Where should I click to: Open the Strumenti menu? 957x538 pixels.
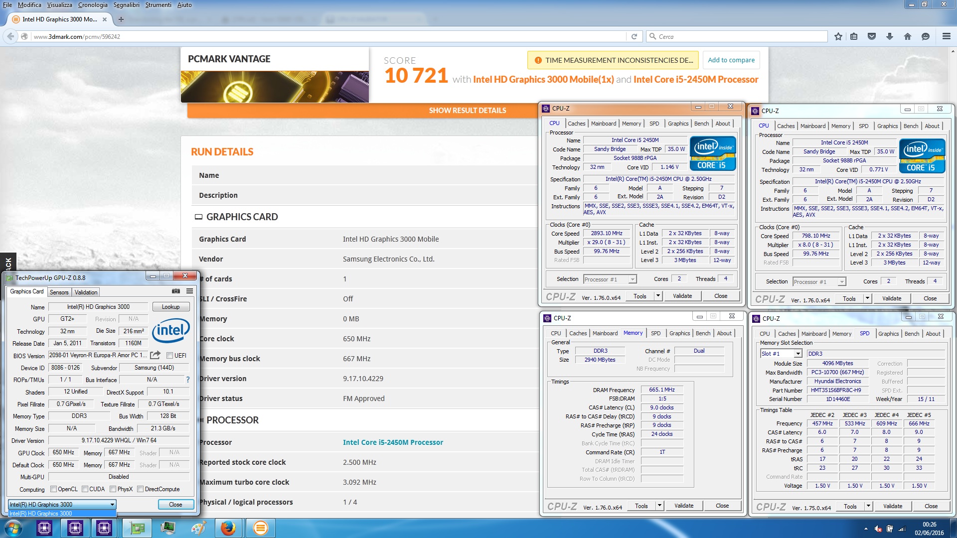point(159,5)
